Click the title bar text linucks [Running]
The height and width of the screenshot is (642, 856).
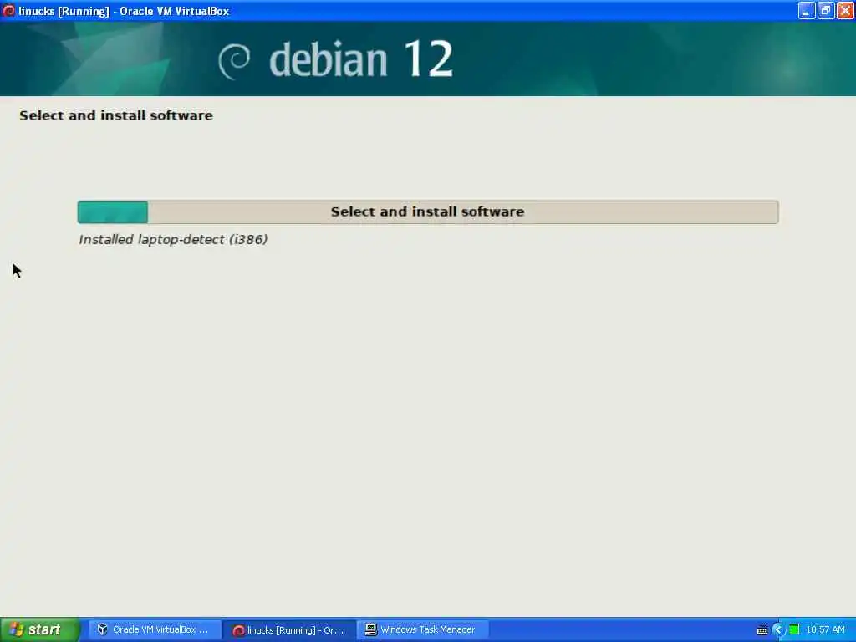(64, 11)
